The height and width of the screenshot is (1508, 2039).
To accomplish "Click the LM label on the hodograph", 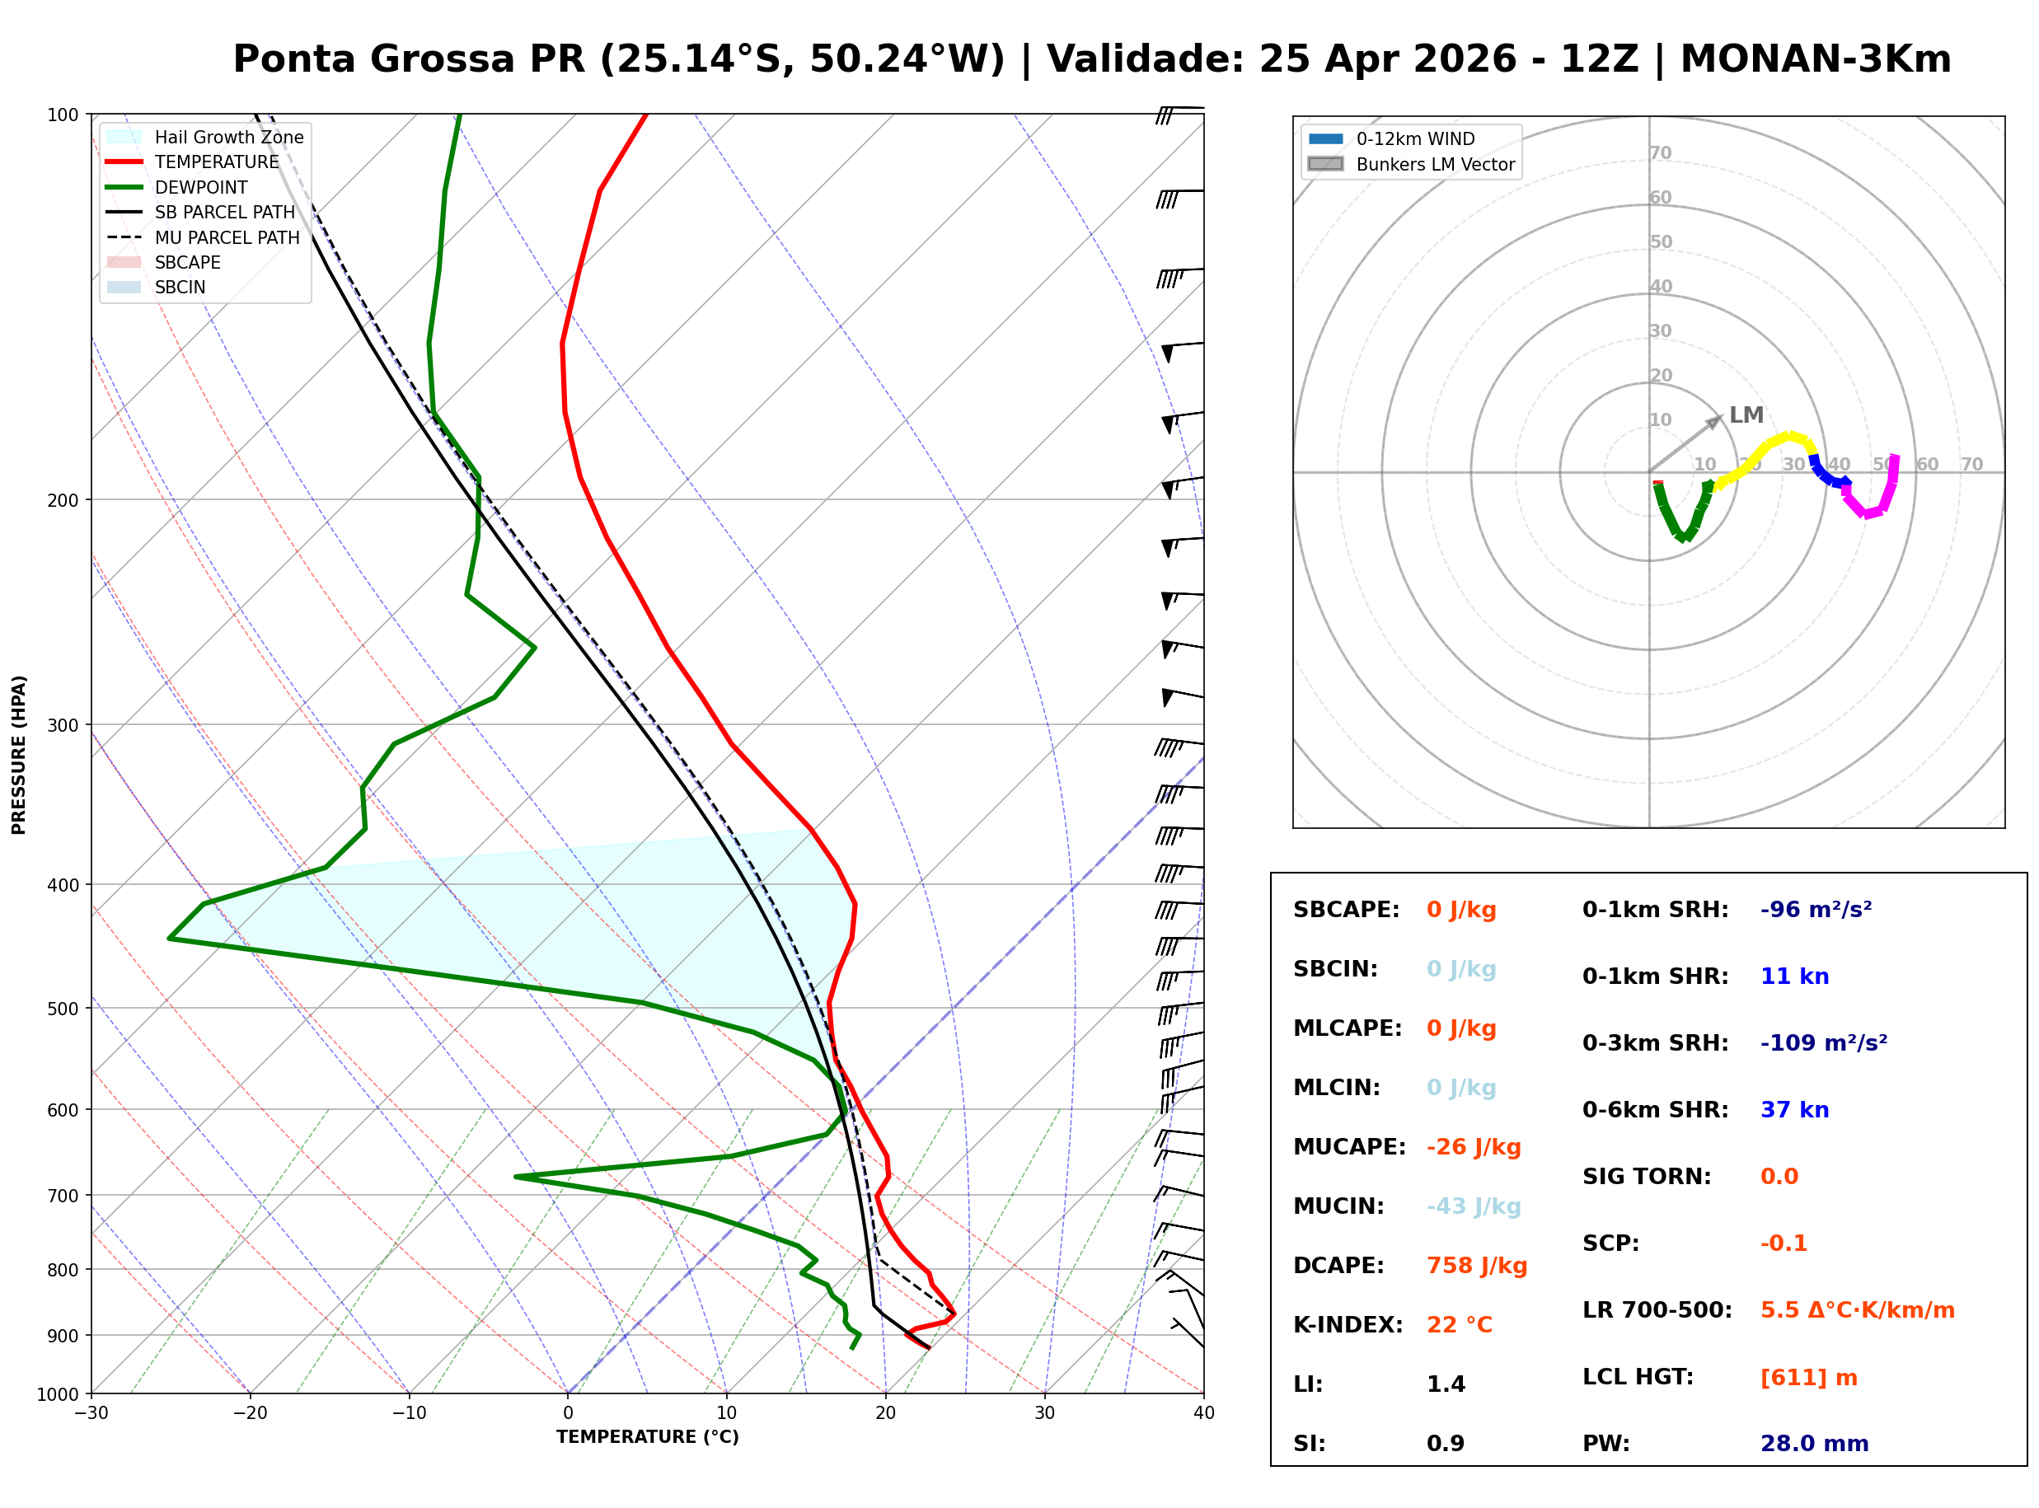I will click(x=1746, y=415).
